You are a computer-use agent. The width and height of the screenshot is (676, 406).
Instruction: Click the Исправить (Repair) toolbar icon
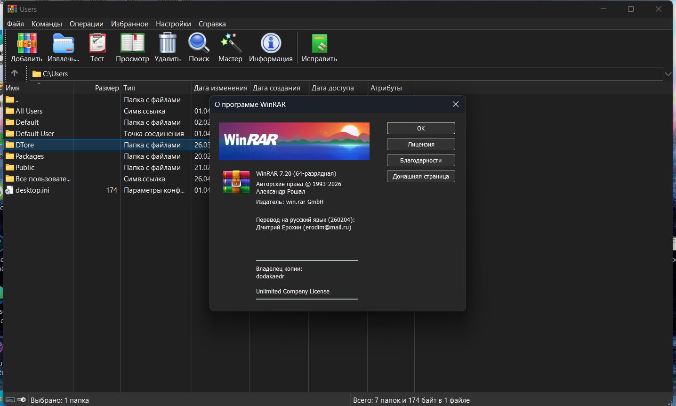[x=319, y=44]
